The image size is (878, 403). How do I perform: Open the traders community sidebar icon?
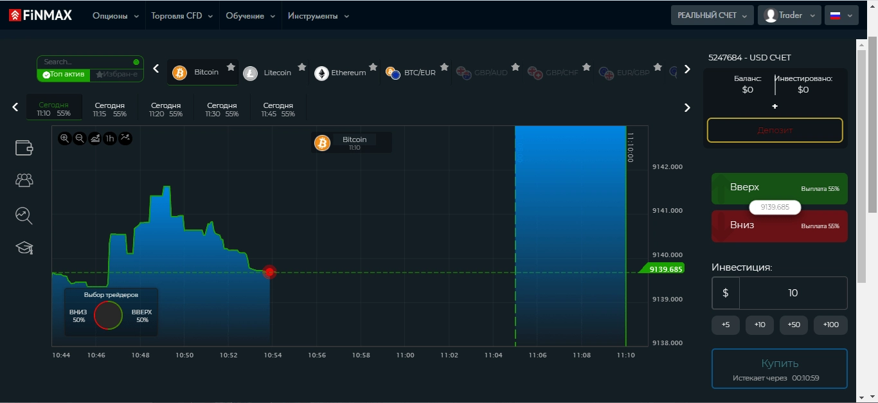[x=24, y=180]
